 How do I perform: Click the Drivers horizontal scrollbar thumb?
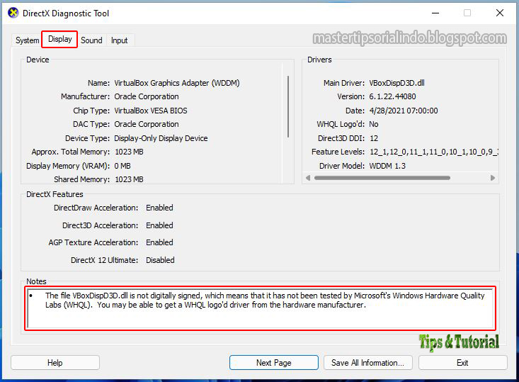(x=382, y=178)
